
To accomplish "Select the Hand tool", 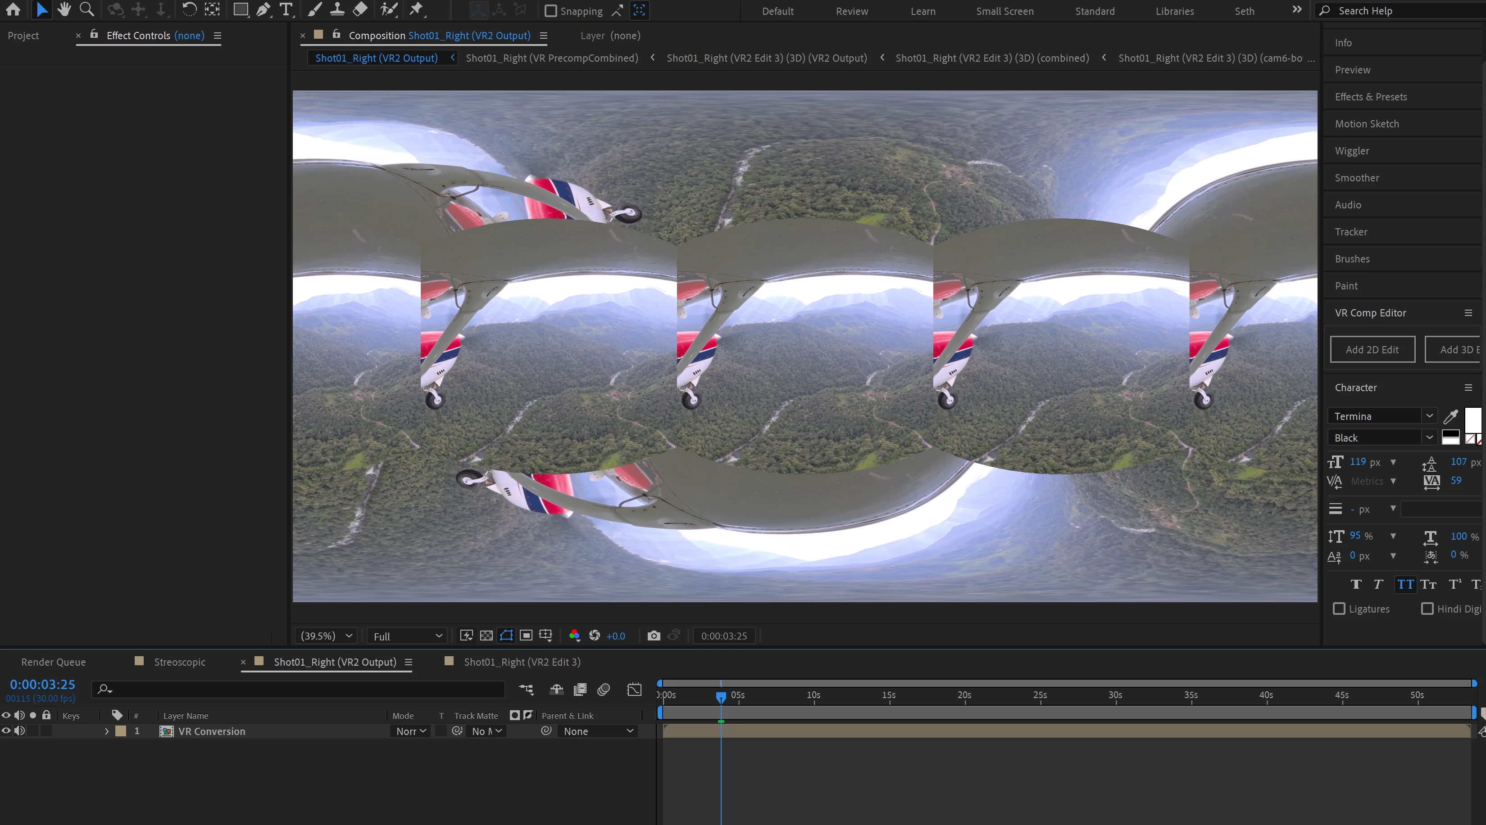I will coord(64,9).
